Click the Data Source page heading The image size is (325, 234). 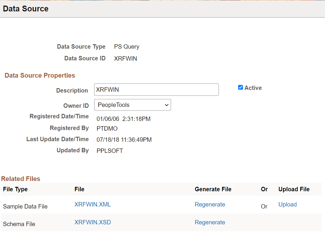point(26,8)
